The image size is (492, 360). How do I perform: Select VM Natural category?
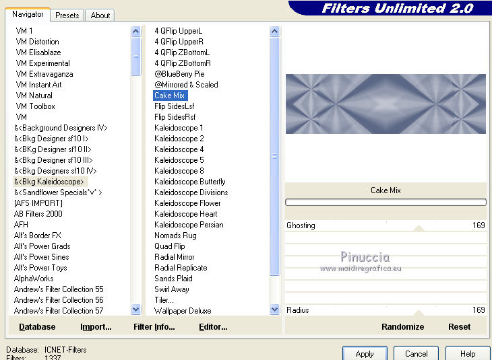point(34,96)
